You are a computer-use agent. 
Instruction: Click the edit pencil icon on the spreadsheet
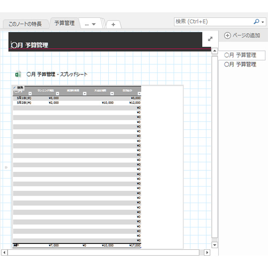pos(14,87)
